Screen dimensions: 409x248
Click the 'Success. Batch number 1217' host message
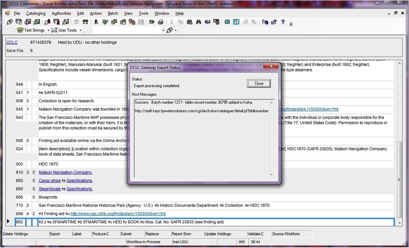coord(193,102)
